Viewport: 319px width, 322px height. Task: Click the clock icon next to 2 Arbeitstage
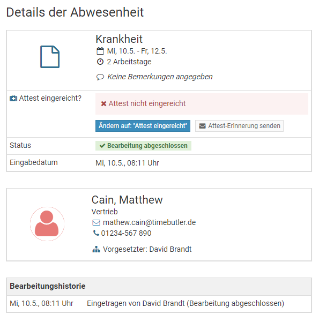point(100,62)
